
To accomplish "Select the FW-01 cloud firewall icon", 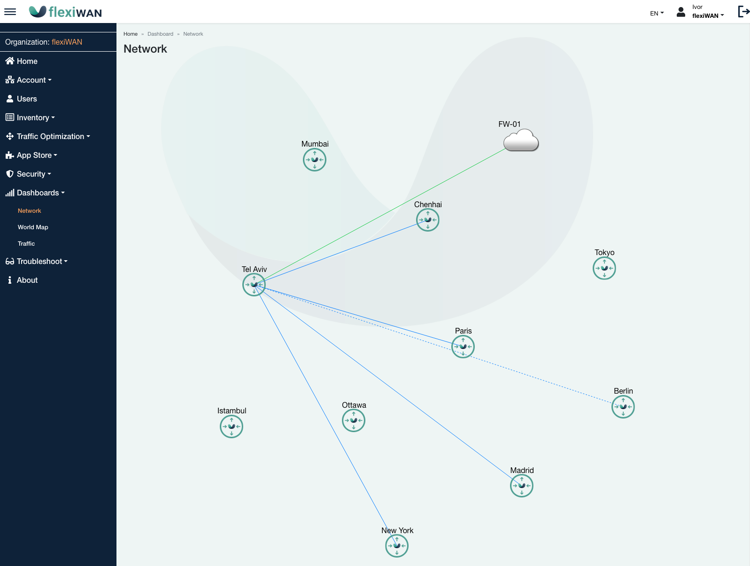I will point(521,140).
